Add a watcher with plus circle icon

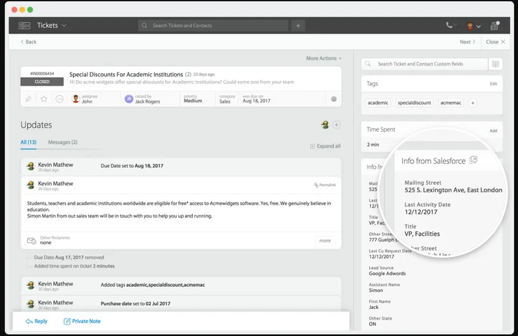tap(336, 124)
